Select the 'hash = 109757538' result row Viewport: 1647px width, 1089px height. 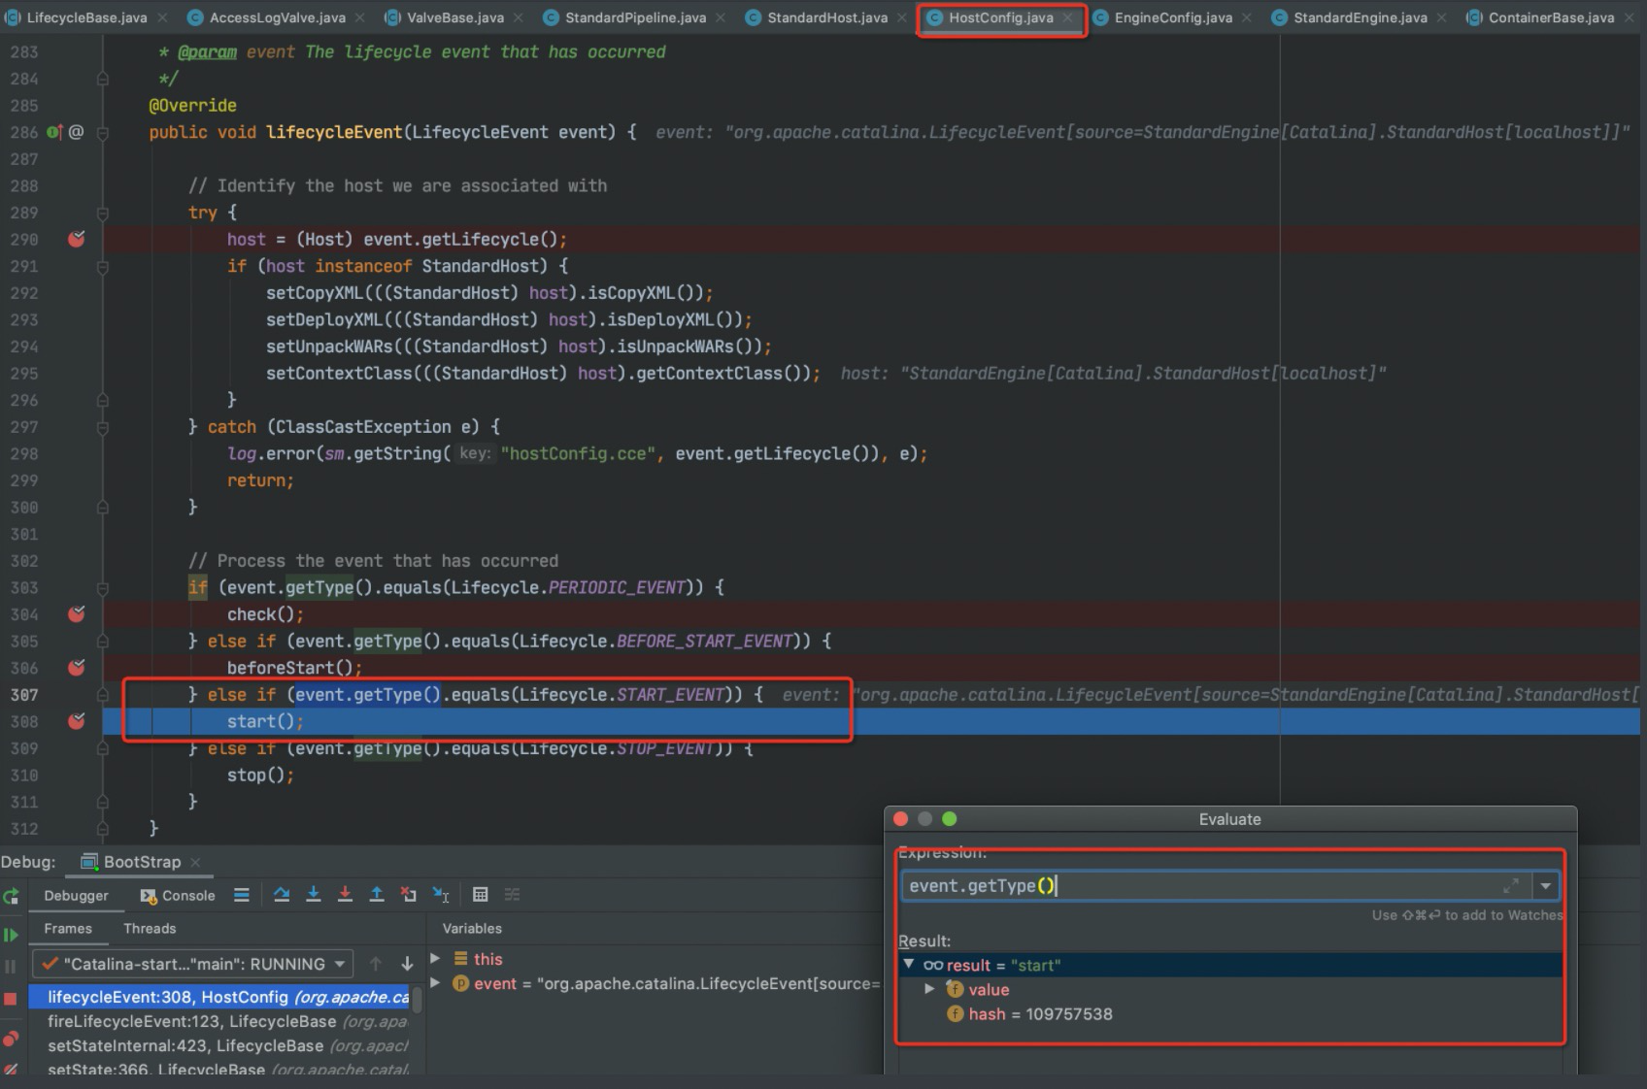tap(1230, 1013)
